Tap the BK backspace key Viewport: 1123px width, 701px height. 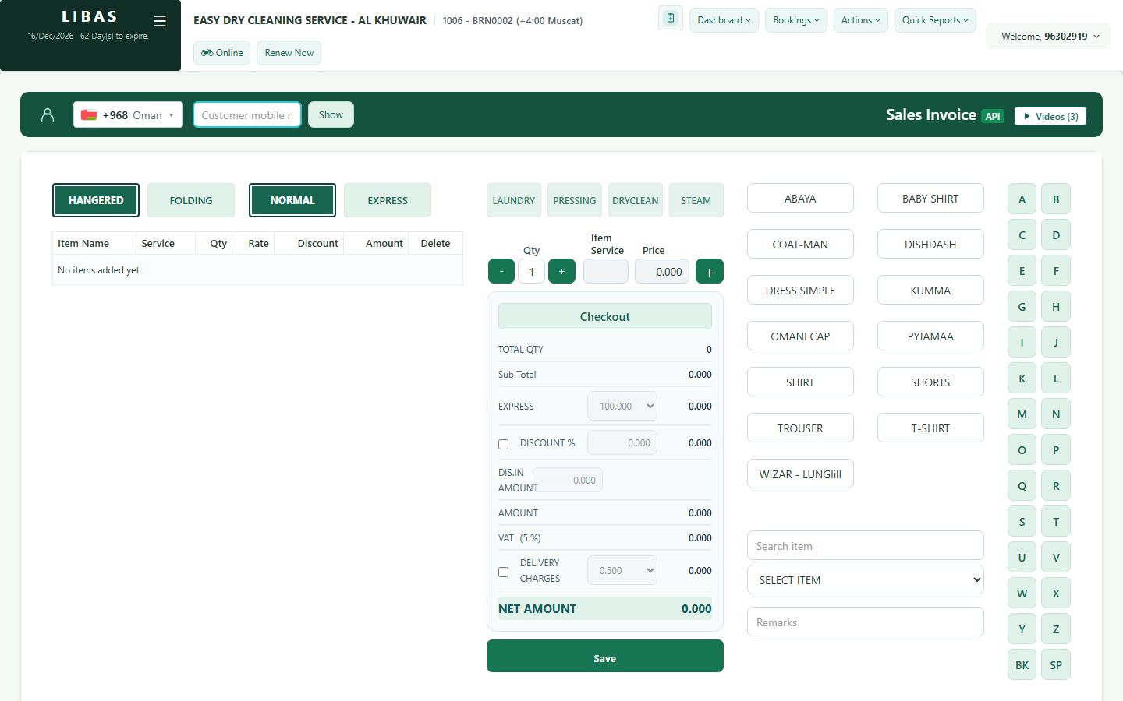click(1022, 664)
